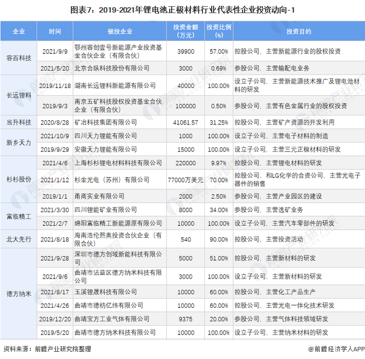Image resolution: width=365 pixels, height=359 pixels.
Task: Click the 时间 column header
Action: click(55, 31)
